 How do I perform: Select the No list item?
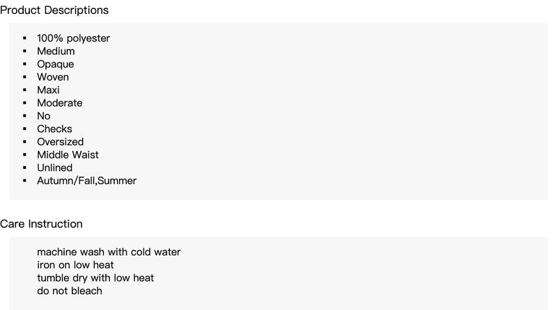click(44, 116)
